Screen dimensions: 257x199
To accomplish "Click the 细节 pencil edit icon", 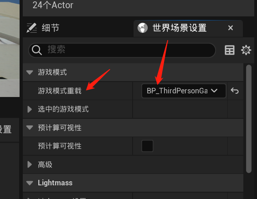I will [31, 28].
